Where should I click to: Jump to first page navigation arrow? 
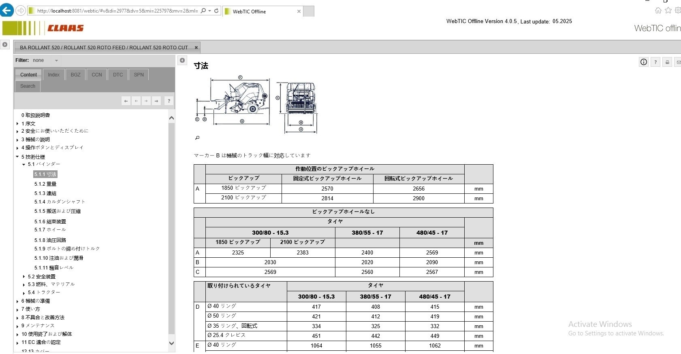click(126, 101)
